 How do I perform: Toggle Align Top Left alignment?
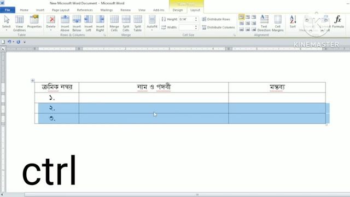[242, 17]
